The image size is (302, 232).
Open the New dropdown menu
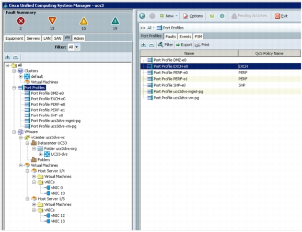click(x=177, y=16)
